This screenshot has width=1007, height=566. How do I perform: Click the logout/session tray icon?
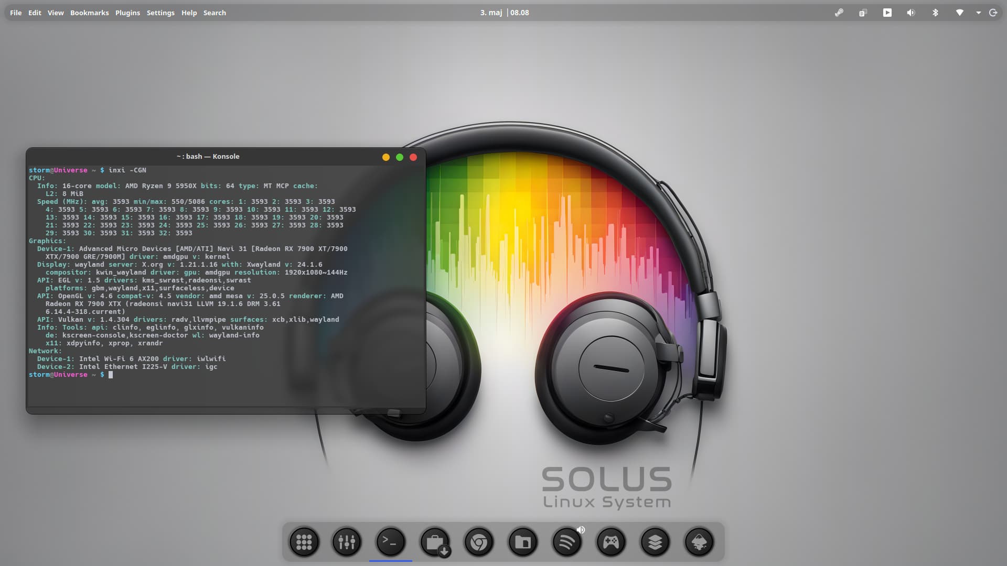click(993, 13)
